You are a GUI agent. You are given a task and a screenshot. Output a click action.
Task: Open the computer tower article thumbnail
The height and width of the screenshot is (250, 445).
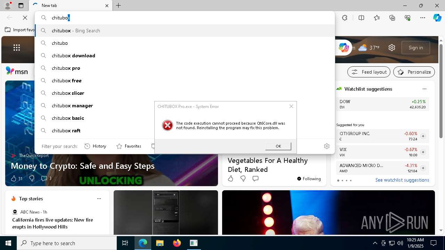point(166,212)
